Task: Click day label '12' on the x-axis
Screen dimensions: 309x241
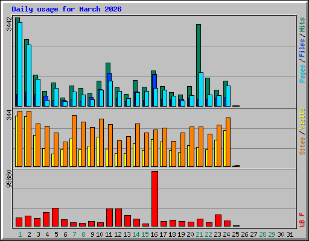Action: (118, 234)
